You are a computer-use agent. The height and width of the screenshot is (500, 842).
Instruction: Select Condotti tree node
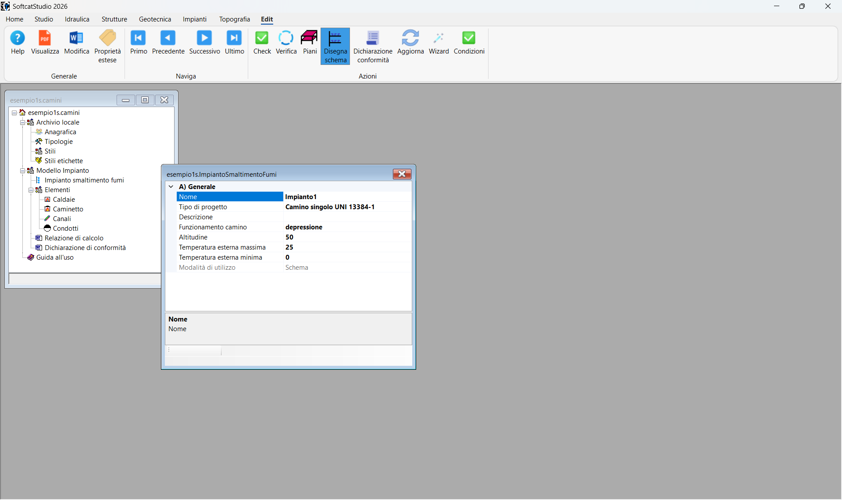(65, 229)
